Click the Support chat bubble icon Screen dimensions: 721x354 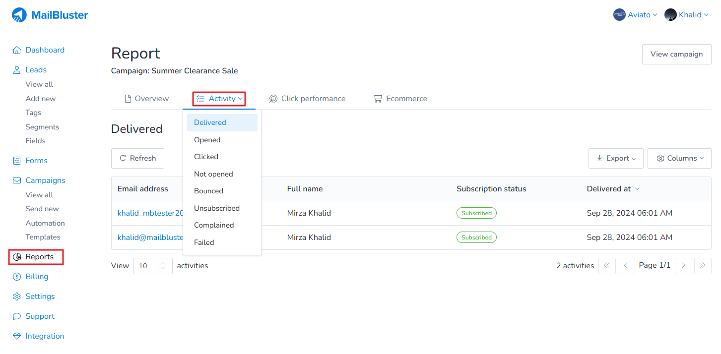pyautogui.click(x=17, y=316)
